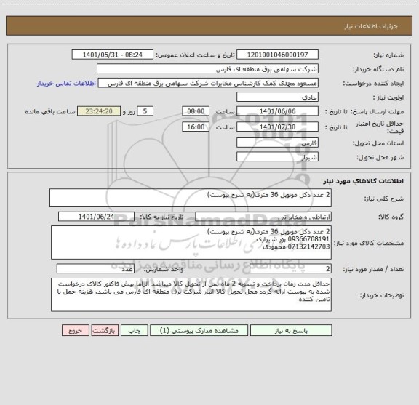419x405 pixels.
Task: Click the label واحد شمارش
Action: [164, 269]
